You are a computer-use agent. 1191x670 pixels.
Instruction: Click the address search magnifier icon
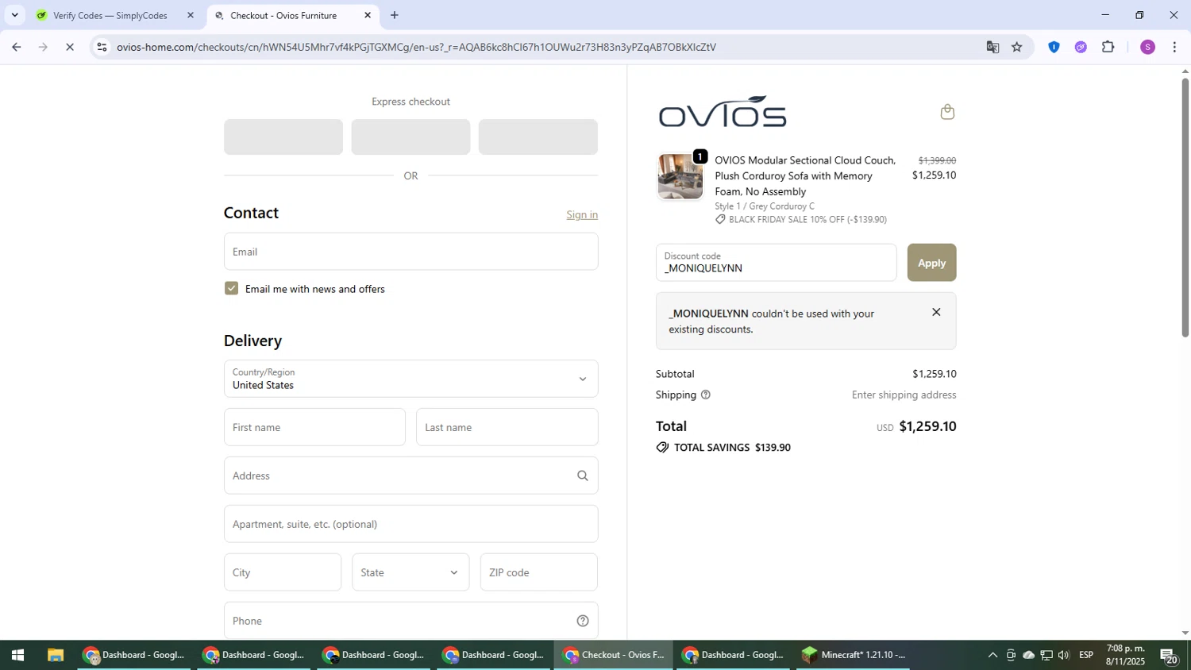pos(582,476)
